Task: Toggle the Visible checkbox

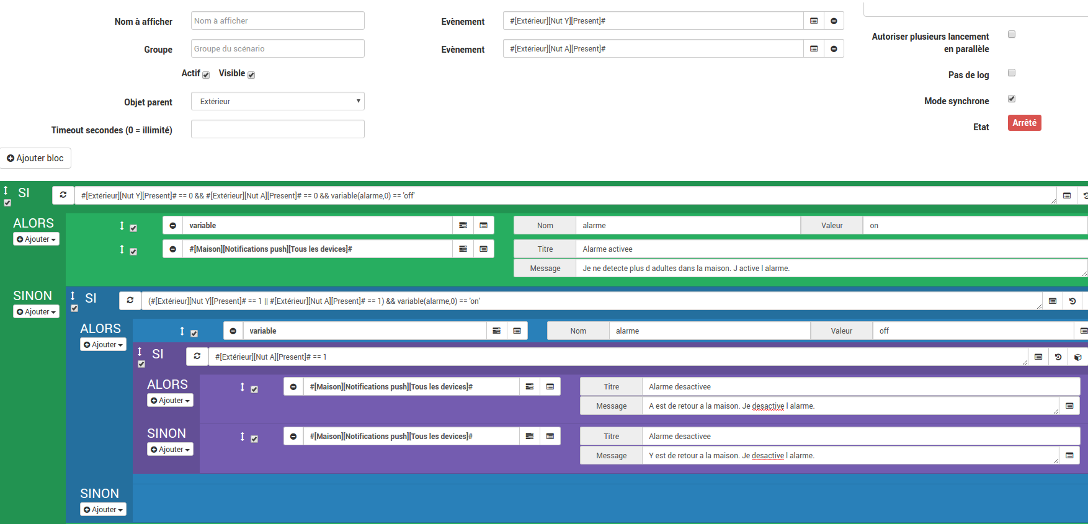Action: [x=251, y=75]
